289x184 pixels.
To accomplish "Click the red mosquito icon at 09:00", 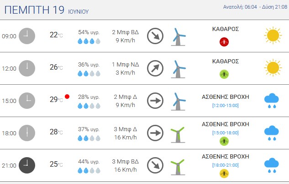I will (224, 42).
